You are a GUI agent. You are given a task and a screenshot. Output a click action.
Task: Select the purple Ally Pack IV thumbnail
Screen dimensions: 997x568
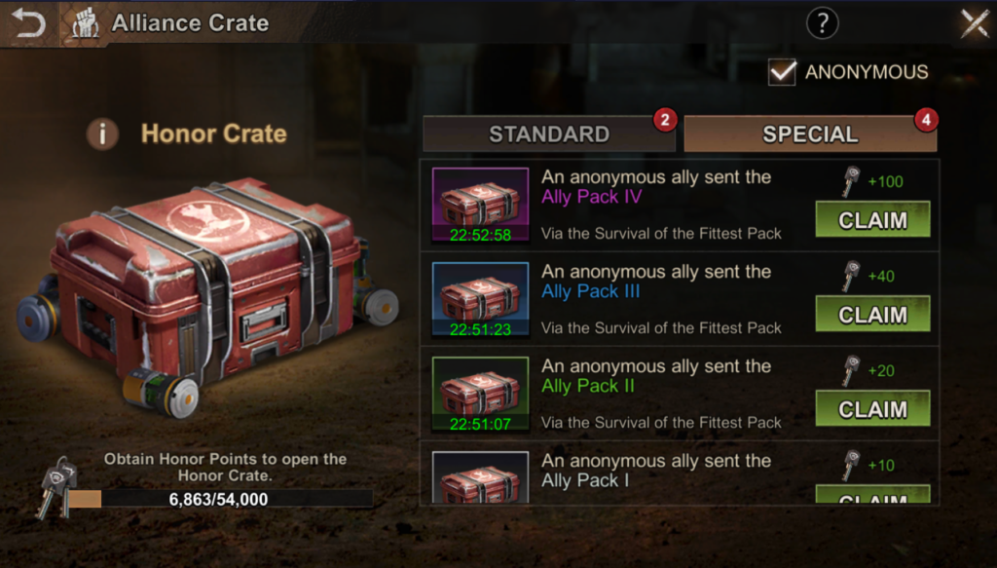[x=480, y=205]
